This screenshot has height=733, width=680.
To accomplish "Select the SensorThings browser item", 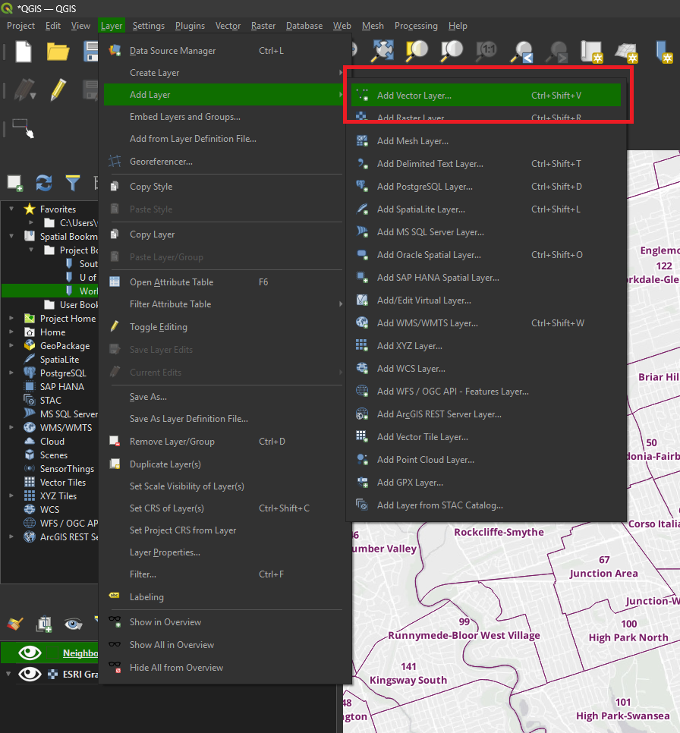I will (67, 468).
